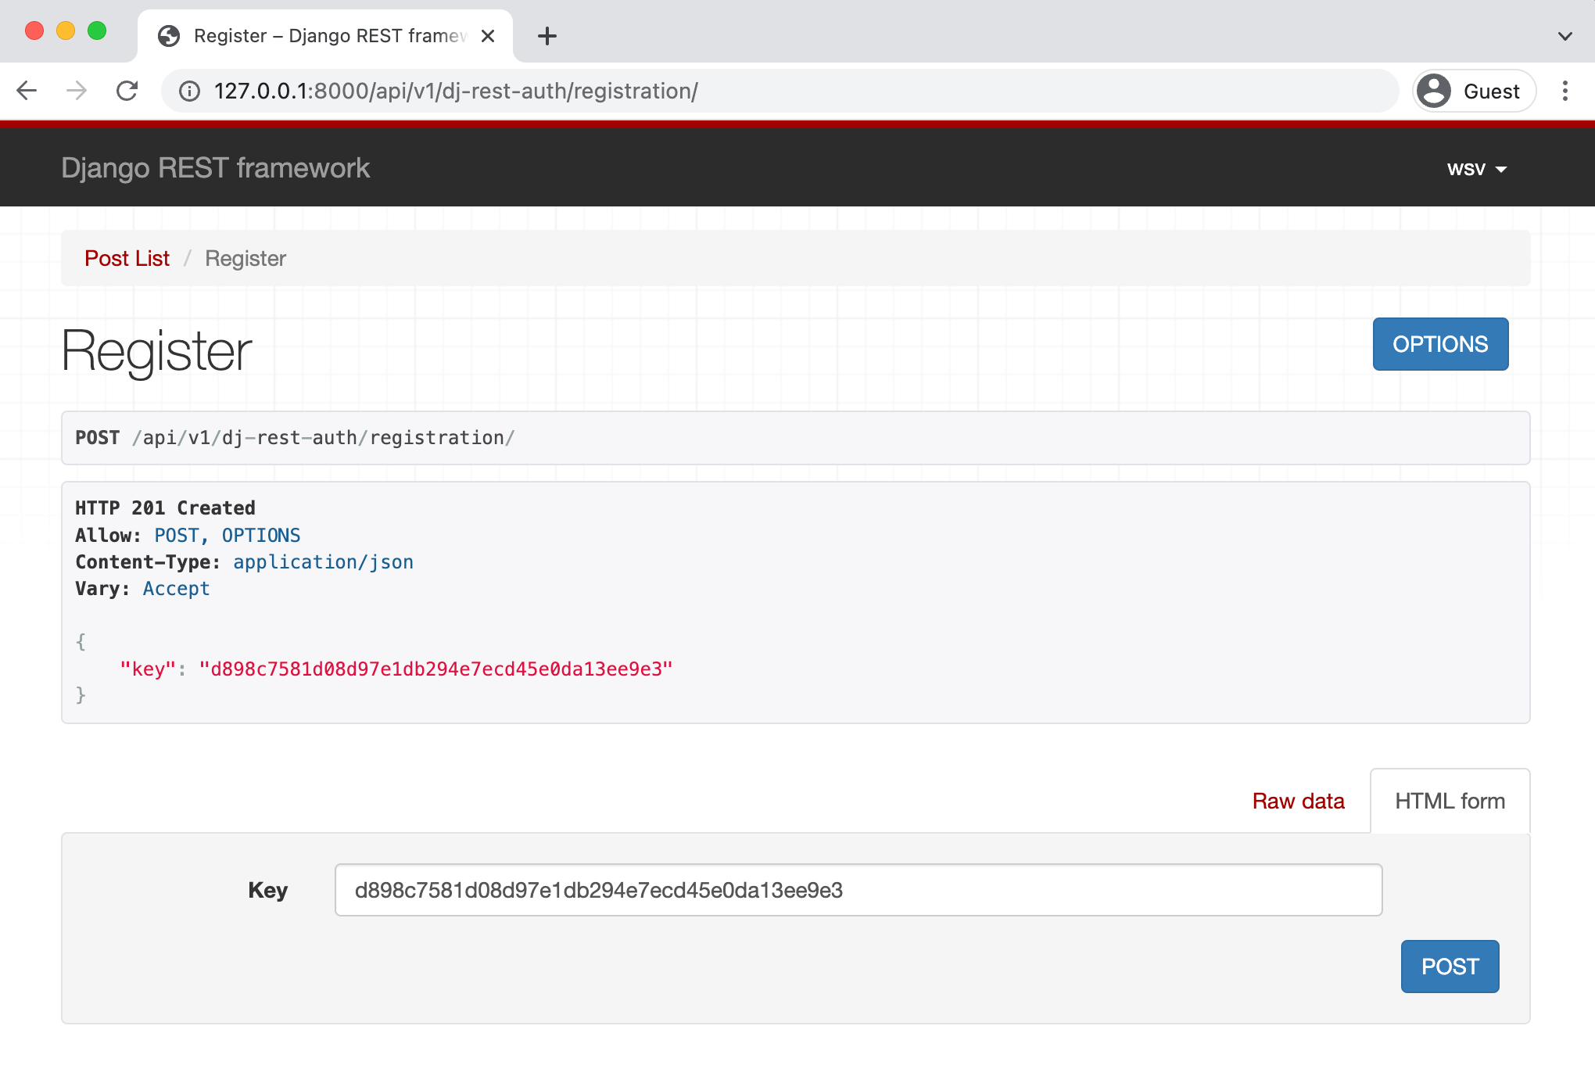The height and width of the screenshot is (1076, 1595).
Task: Close the Register tab with its X
Action: [488, 36]
